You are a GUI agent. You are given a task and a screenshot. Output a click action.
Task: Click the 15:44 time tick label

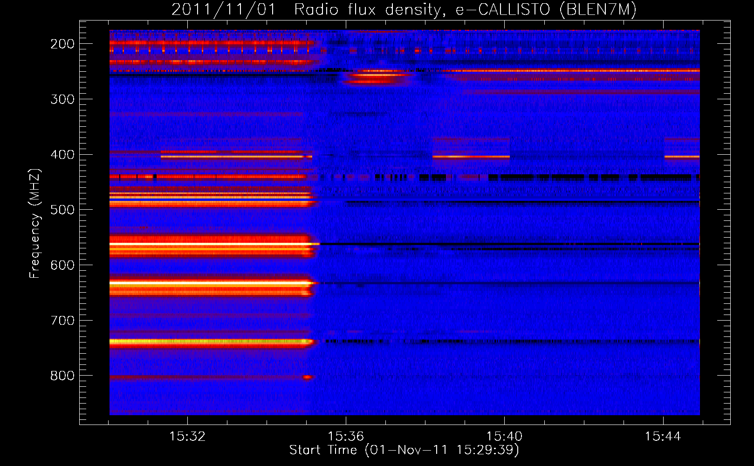[x=663, y=437]
